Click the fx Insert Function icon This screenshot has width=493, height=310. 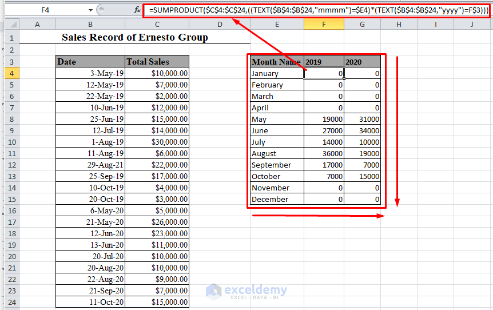click(x=137, y=10)
